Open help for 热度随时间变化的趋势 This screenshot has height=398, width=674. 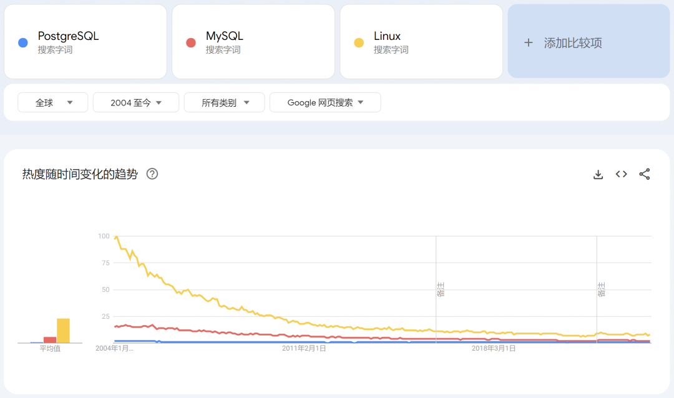coord(152,174)
